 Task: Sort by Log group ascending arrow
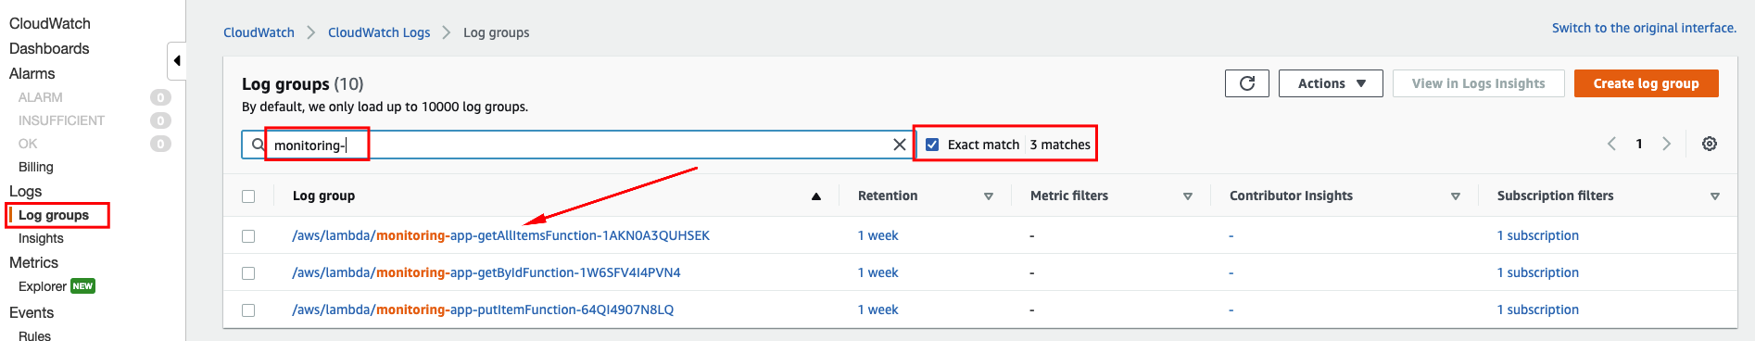coord(816,196)
